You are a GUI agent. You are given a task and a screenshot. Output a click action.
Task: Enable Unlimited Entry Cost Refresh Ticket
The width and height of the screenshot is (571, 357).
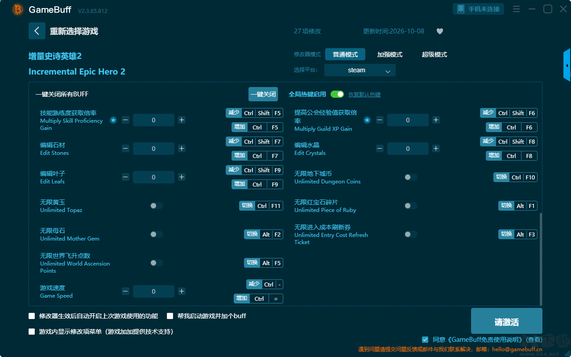(411, 234)
